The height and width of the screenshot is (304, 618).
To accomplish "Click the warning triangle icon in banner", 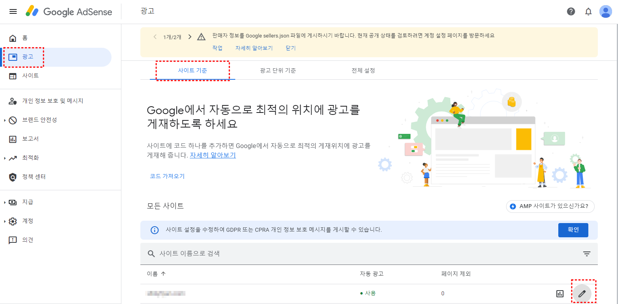I will click(x=202, y=37).
